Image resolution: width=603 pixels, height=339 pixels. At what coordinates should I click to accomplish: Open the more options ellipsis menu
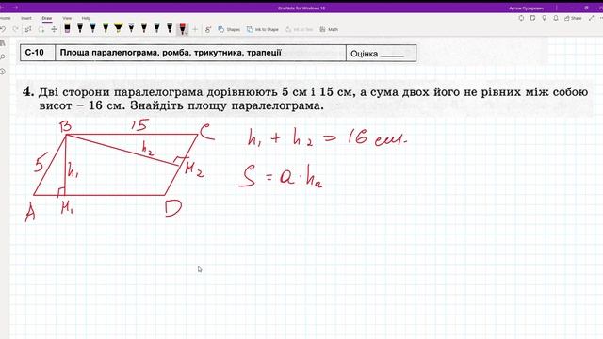601,18
